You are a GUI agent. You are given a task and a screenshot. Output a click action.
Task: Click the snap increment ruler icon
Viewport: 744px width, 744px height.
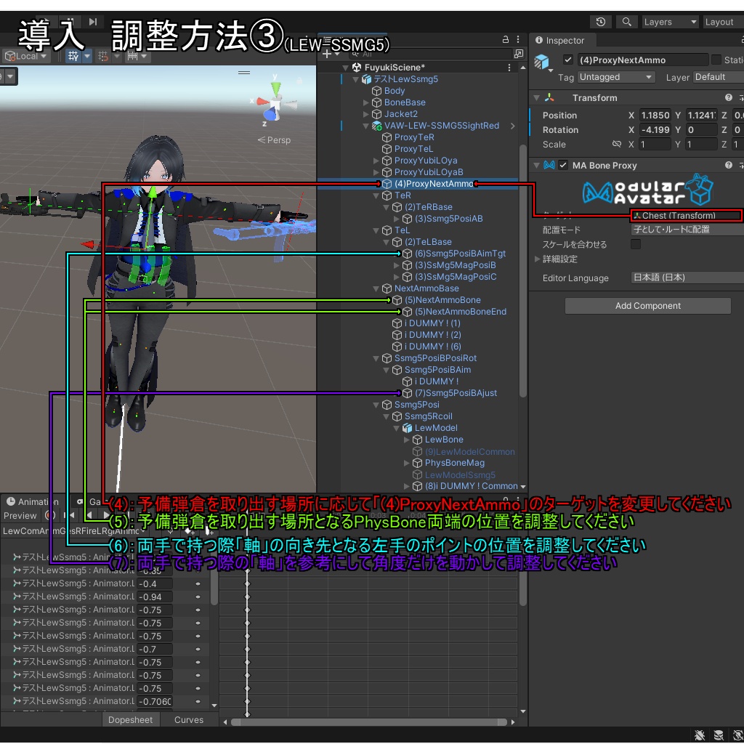pyautogui.click(x=137, y=57)
